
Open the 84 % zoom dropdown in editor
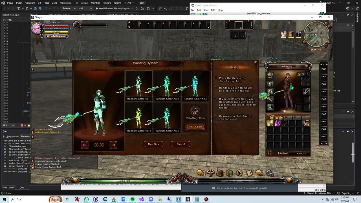pos(8,125)
